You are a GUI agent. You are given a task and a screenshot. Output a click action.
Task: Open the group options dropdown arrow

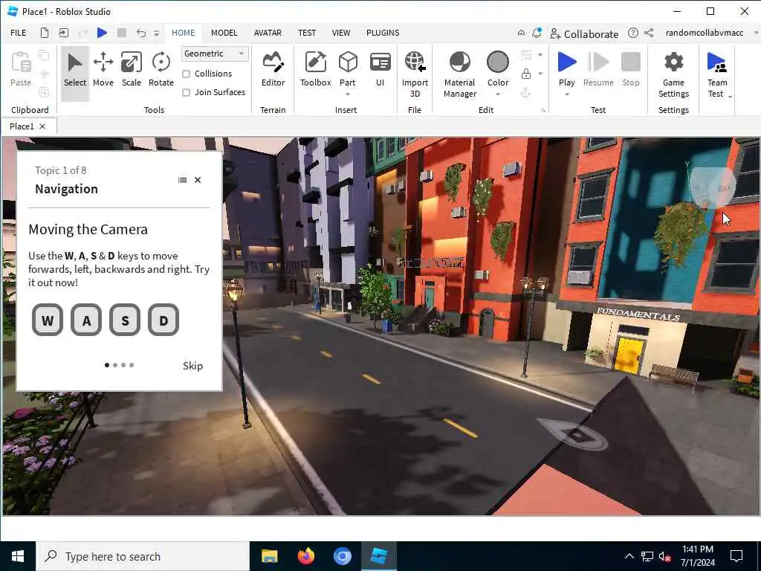point(540,55)
